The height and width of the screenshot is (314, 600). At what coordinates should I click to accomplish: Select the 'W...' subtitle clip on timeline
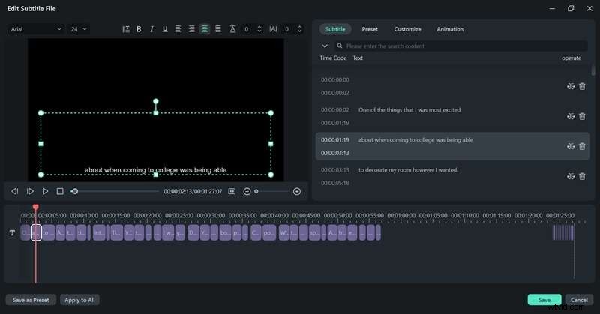point(284,232)
